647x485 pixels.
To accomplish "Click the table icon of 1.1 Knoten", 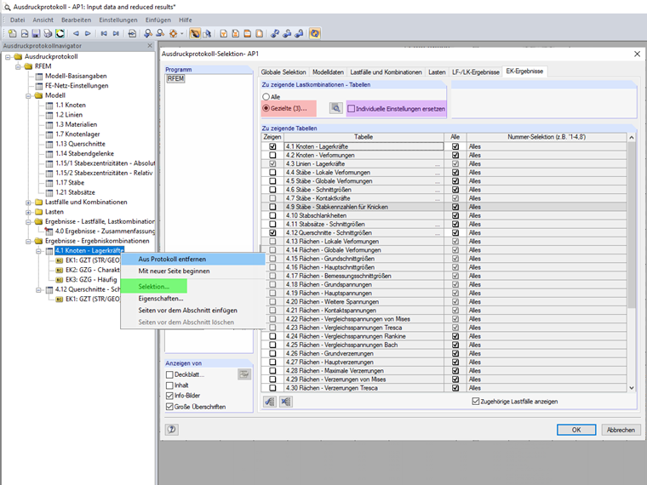I will (x=49, y=106).
